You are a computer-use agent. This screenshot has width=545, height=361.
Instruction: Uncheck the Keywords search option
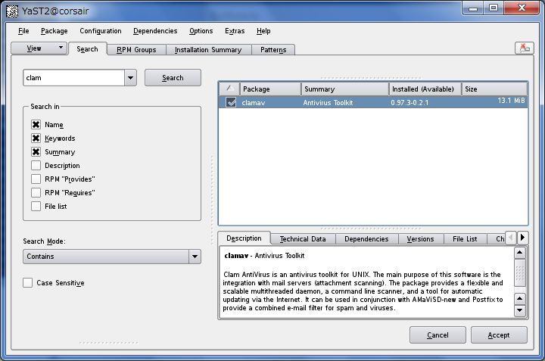(x=36, y=138)
